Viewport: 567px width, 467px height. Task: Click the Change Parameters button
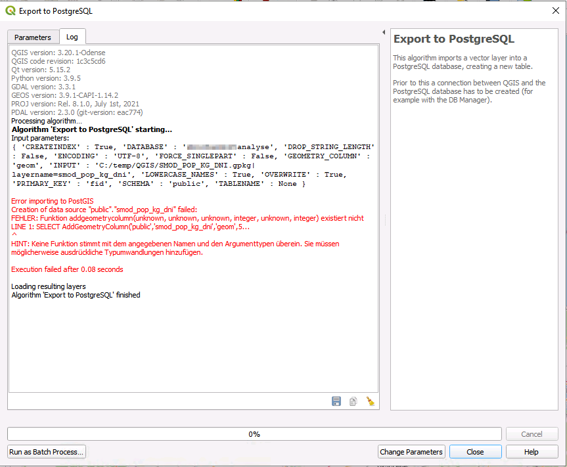[x=411, y=452]
